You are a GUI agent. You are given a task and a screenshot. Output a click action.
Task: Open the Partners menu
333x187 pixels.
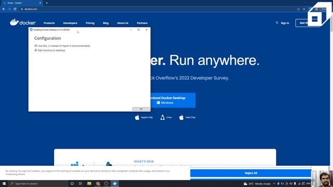(142, 23)
